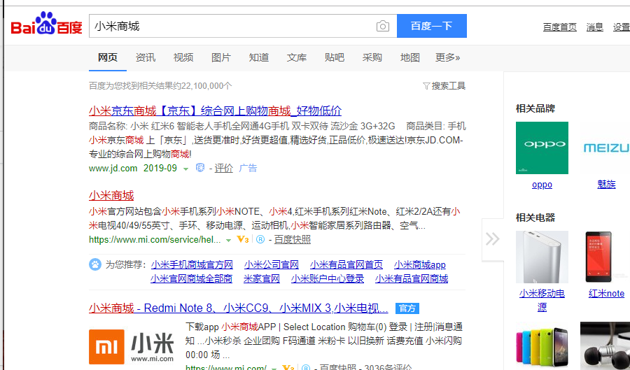
Task: Open suggestion 小米账户中心登录
Action: click(x=328, y=278)
